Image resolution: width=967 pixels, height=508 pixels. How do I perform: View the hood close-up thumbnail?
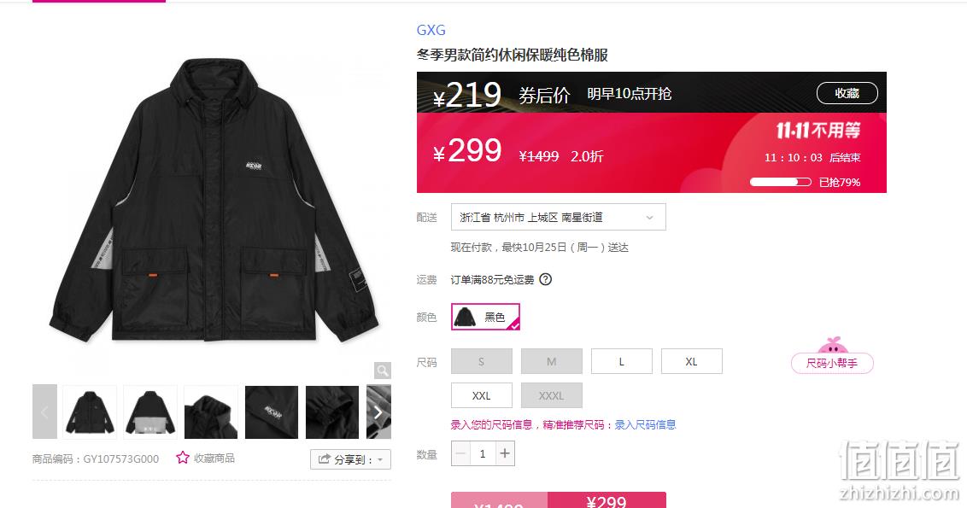(211, 412)
